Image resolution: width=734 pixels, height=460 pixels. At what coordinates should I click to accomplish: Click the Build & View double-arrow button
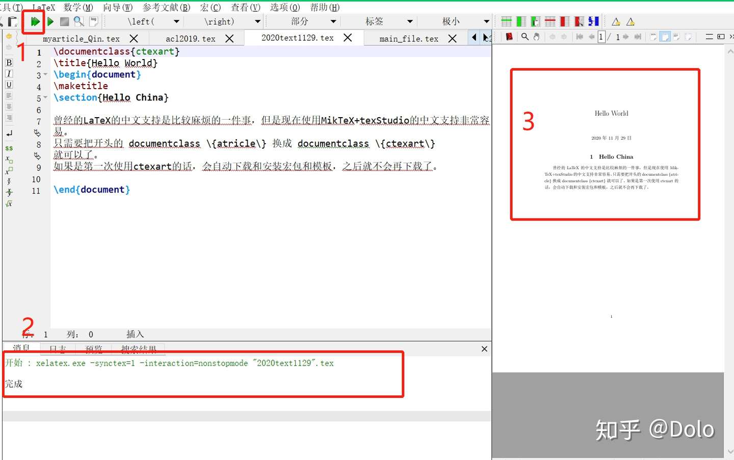click(35, 21)
